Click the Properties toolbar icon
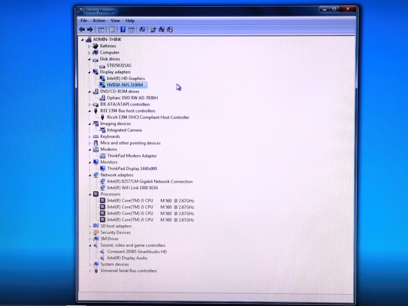The height and width of the screenshot is (306, 408). click(112, 30)
